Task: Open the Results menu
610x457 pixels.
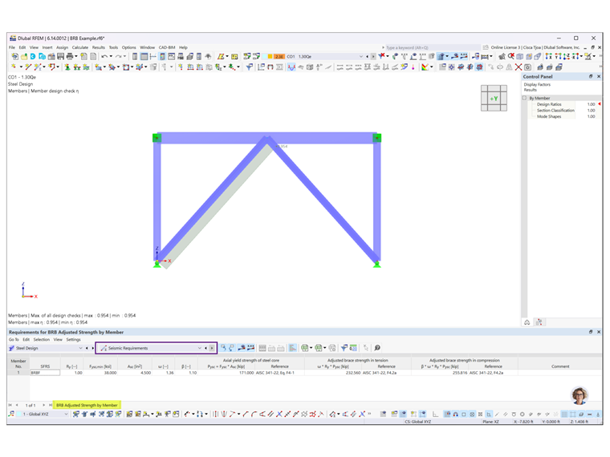Action: tap(99, 47)
